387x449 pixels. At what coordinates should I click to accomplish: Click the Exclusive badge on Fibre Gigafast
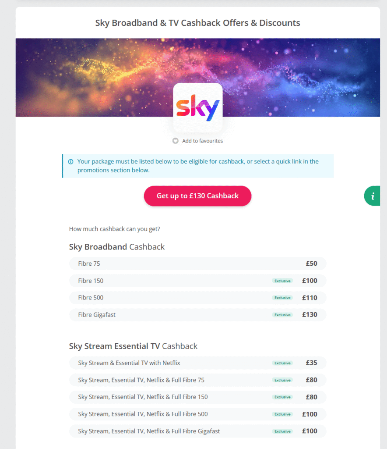click(x=282, y=315)
